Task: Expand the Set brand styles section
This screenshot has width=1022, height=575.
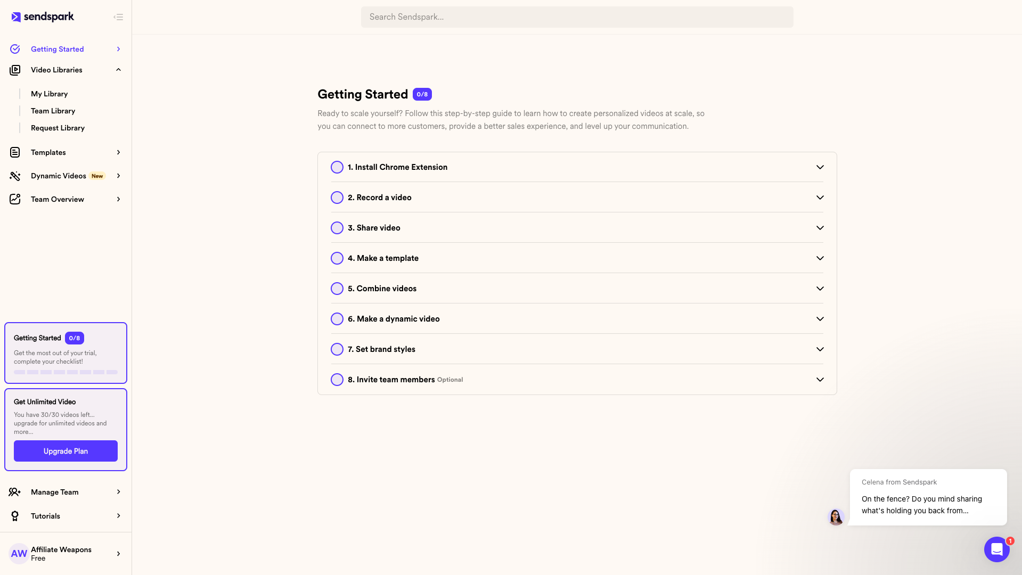Action: 820,349
